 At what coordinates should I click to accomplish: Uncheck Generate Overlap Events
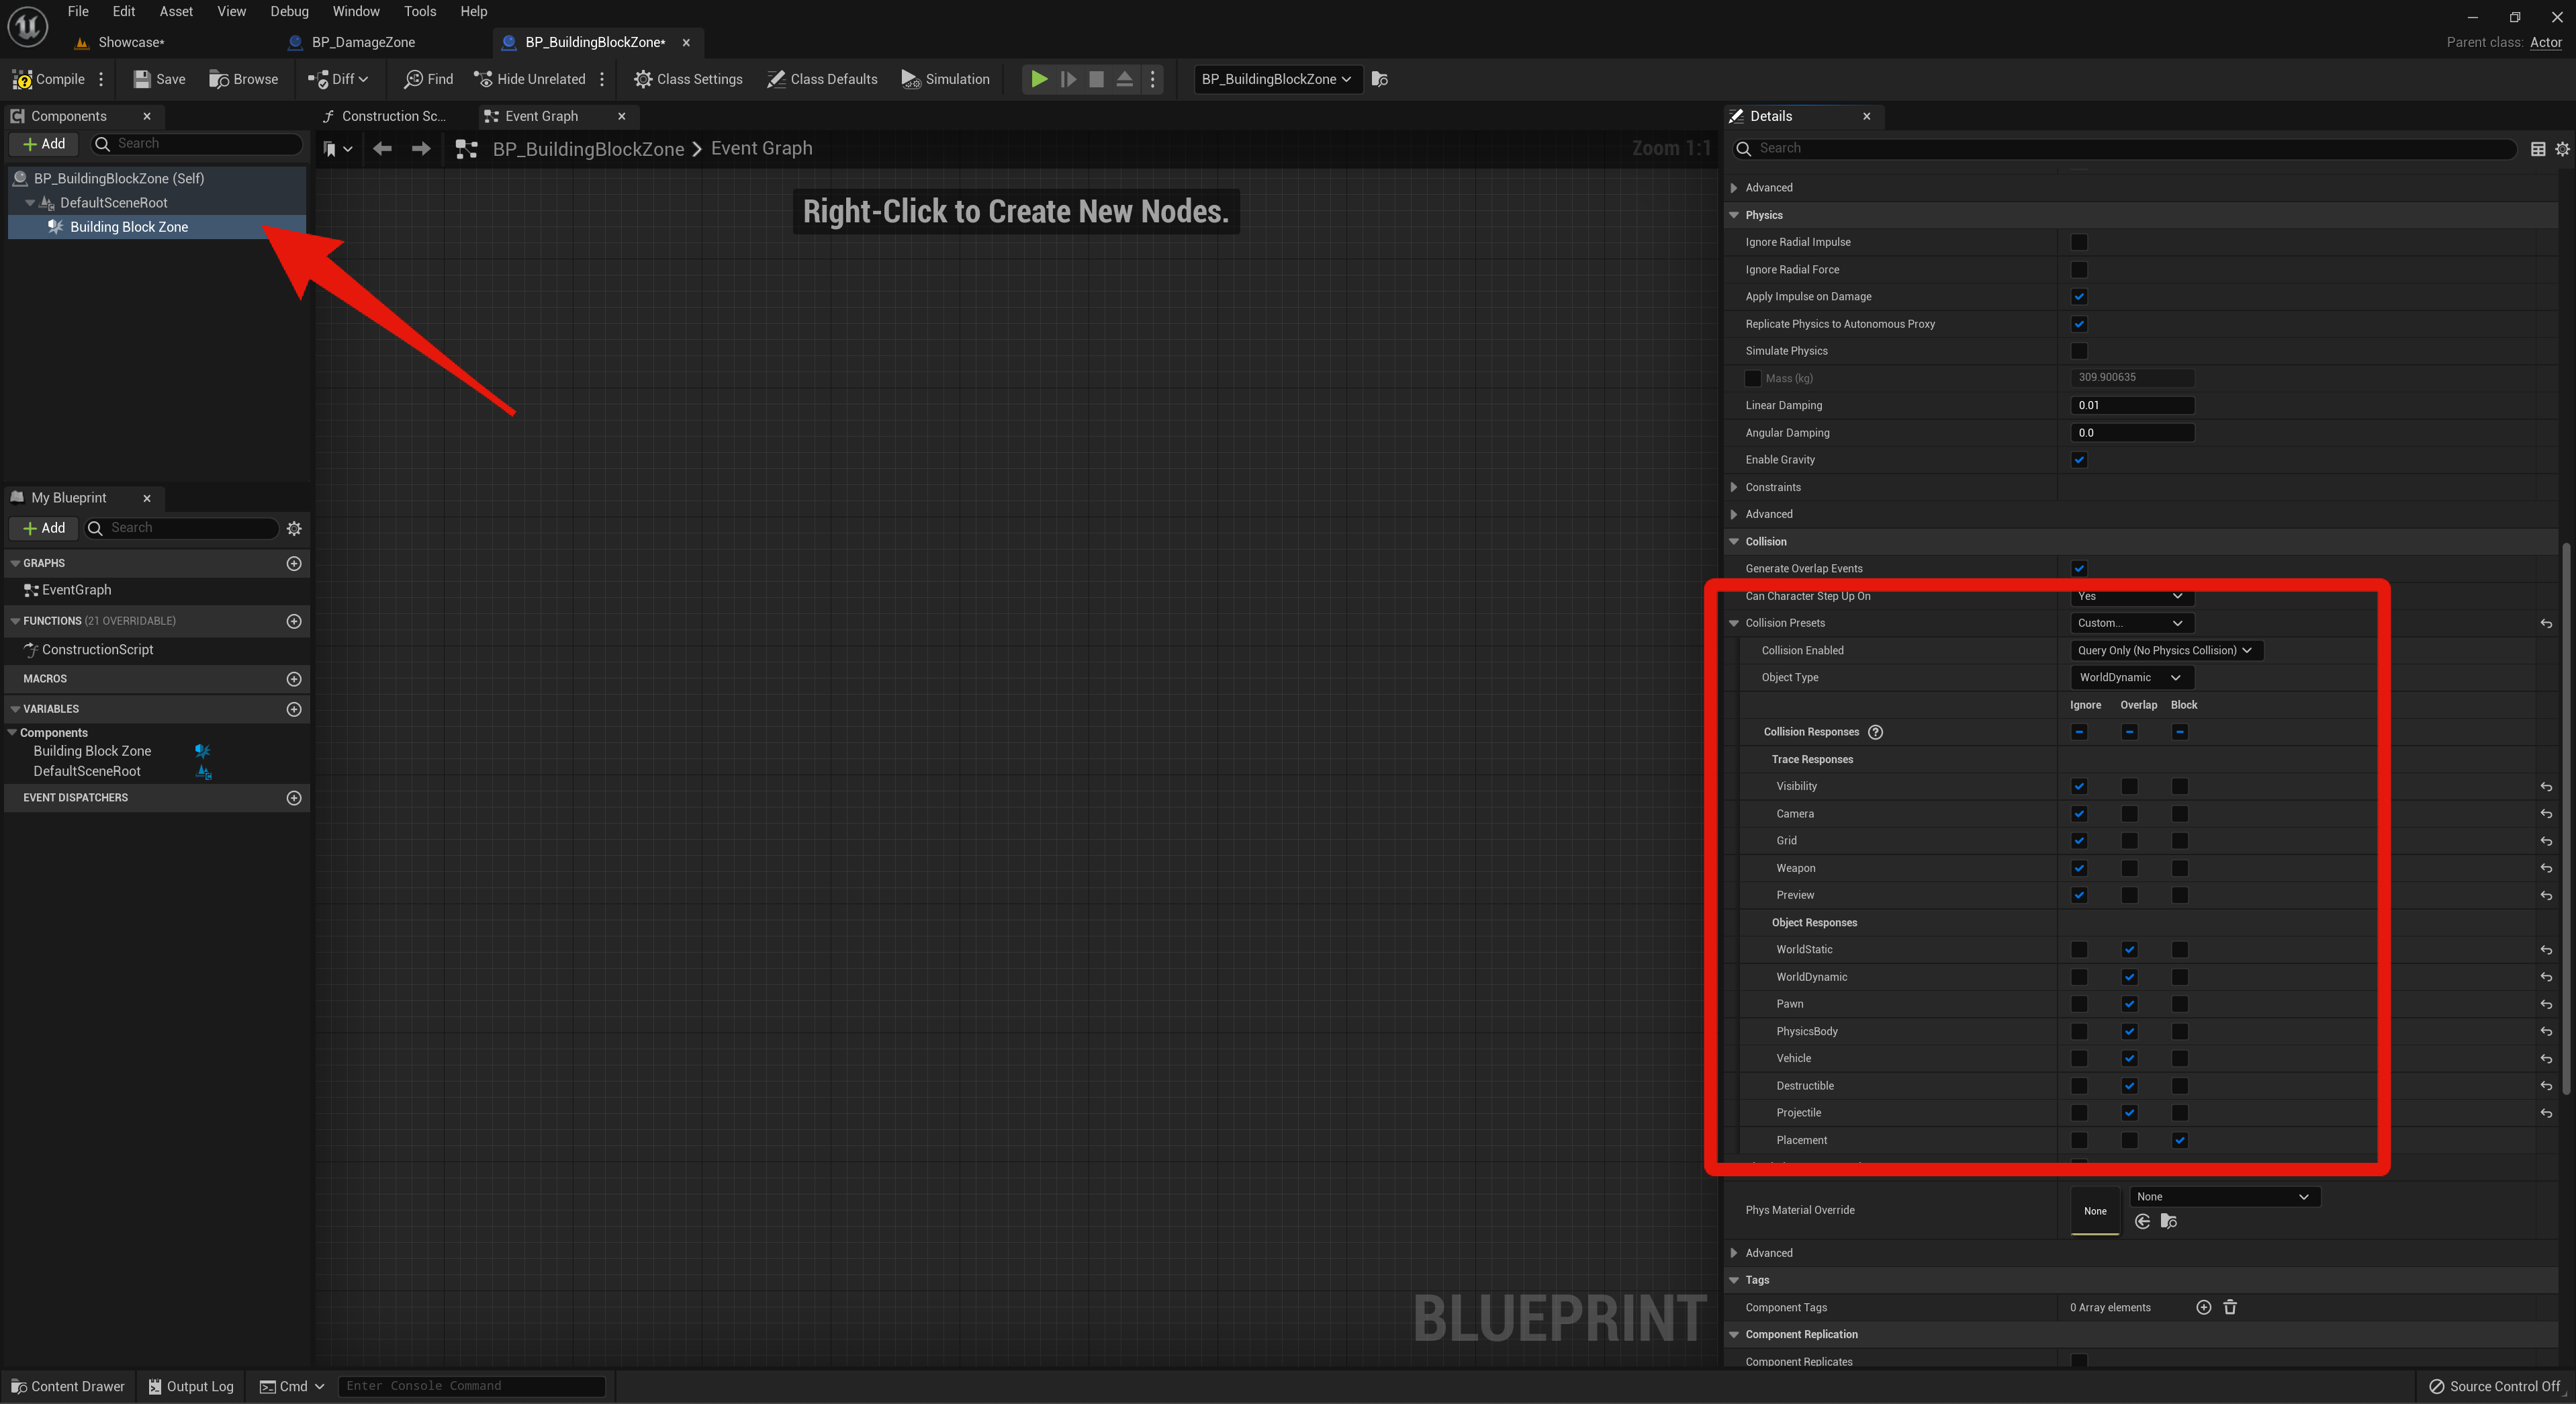tap(2079, 568)
